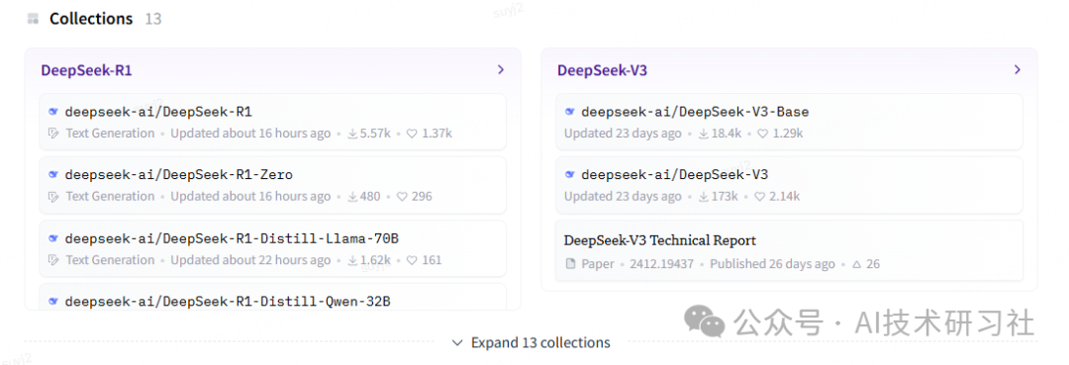Click the download icon next to 1.62k
1069x365 pixels.
[353, 260]
